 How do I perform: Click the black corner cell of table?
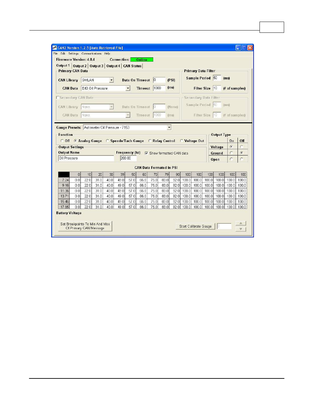point(64,174)
